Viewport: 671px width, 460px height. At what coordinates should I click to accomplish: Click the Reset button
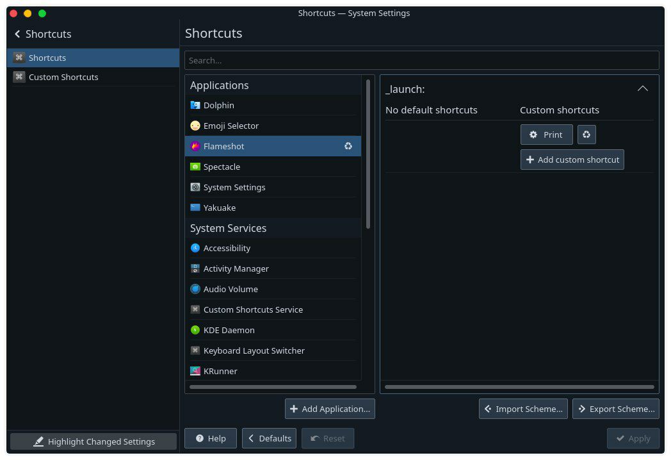coord(328,438)
